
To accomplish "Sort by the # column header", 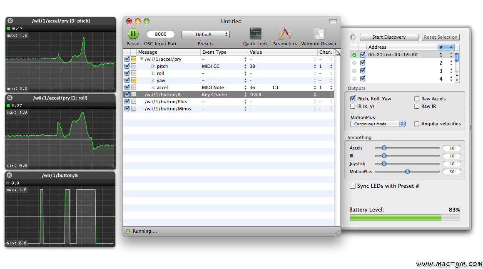I will click(446, 47).
